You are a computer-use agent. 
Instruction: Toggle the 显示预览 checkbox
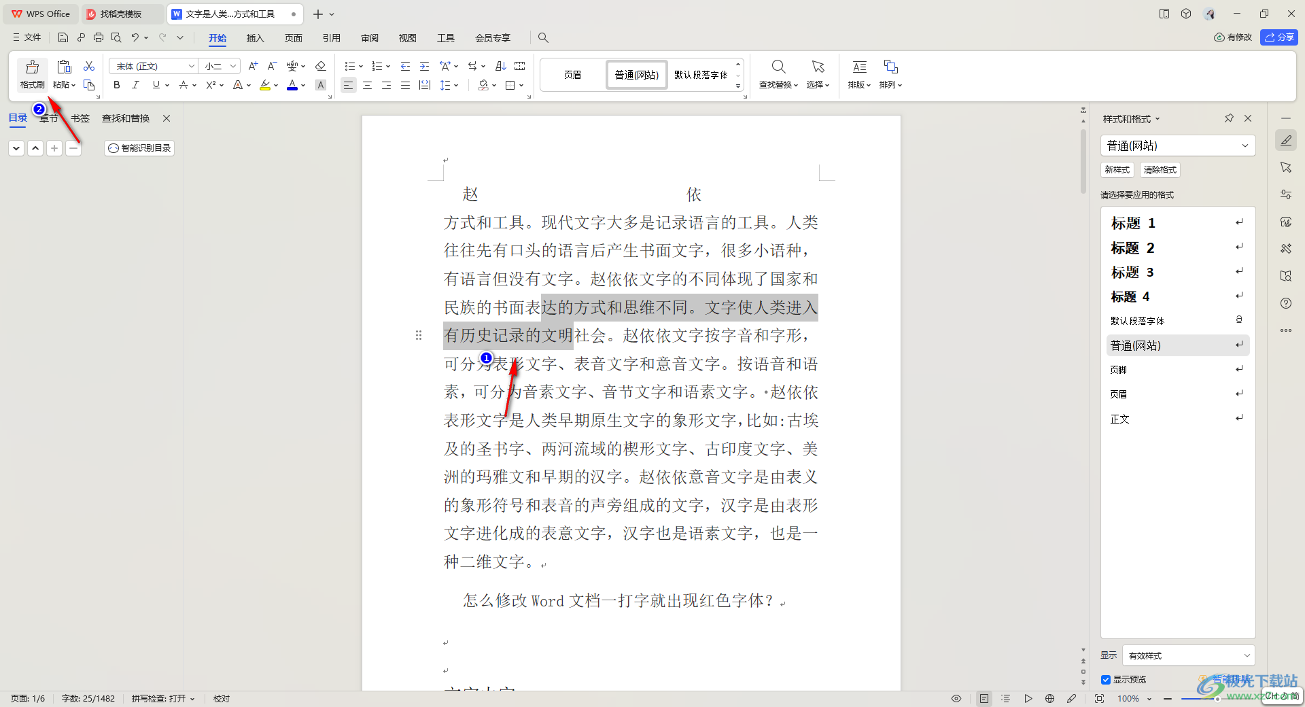[1106, 679]
